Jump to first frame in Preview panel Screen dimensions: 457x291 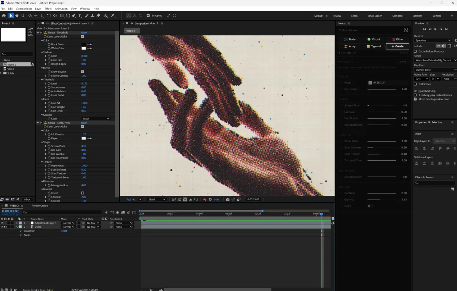(425, 29)
